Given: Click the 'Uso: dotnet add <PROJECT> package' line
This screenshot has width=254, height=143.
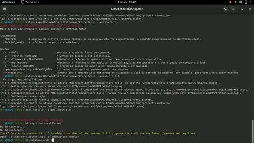Looking at the screenshot, I should [43, 29].
